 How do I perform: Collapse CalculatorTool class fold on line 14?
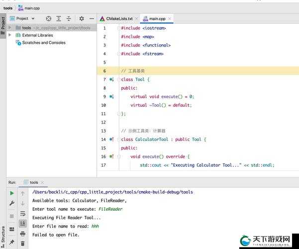[x=118, y=139]
